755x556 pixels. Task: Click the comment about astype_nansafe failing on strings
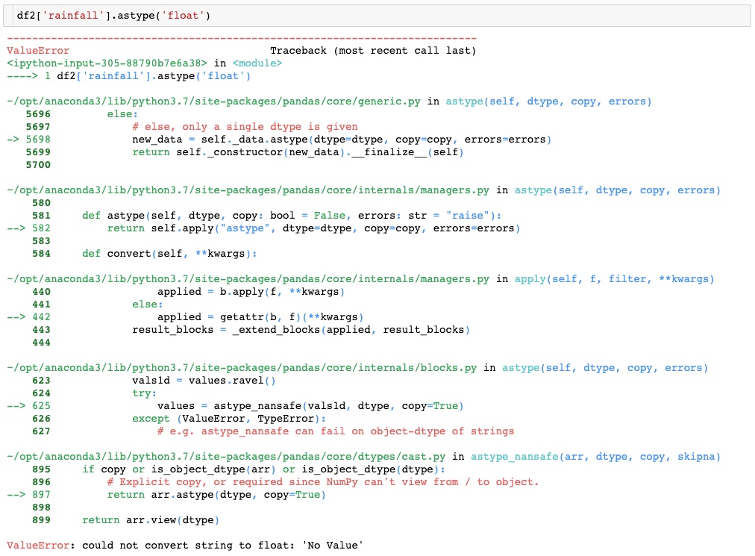(x=335, y=431)
